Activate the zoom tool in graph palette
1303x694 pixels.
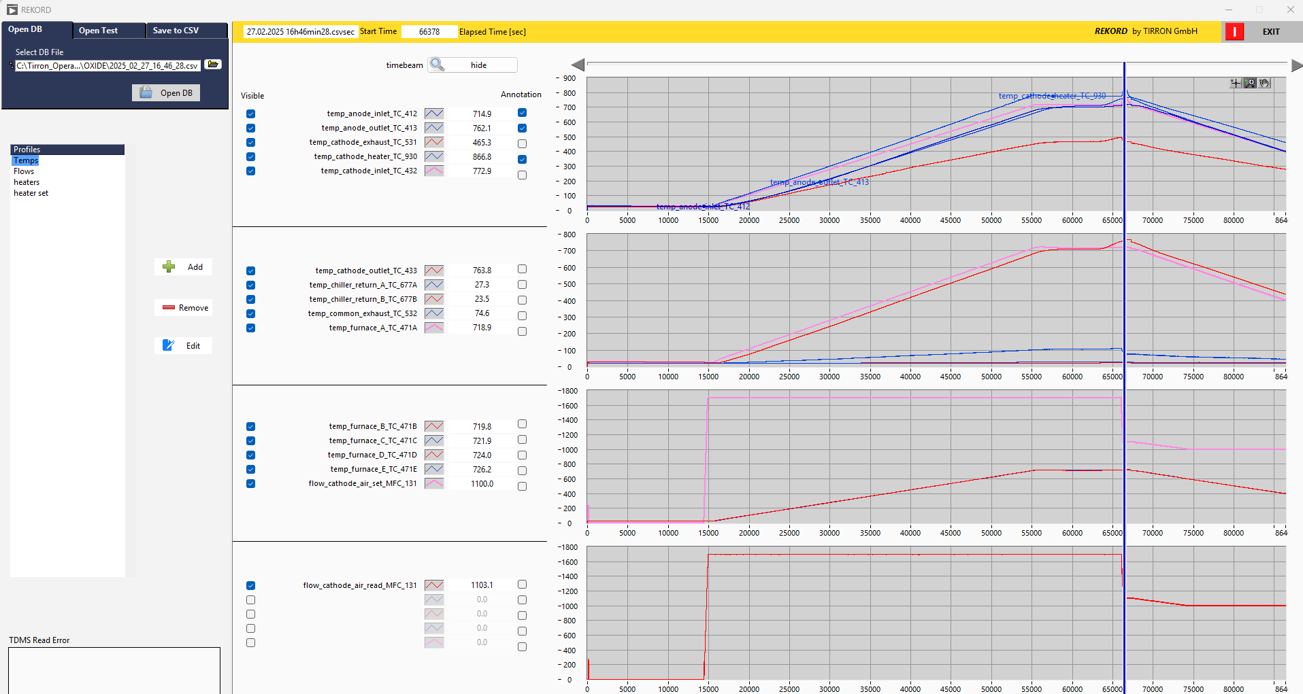point(1250,84)
